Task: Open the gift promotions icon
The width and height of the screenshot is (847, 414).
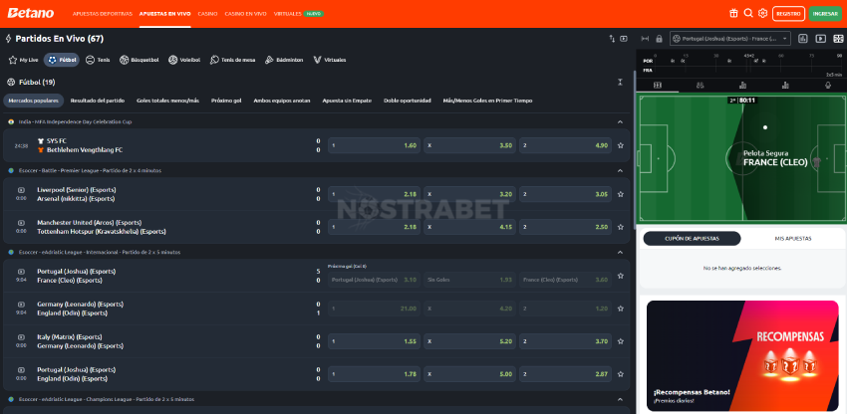Action: pos(733,14)
